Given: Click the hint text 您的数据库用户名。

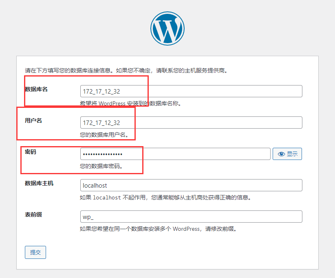Looking at the screenshot, I should (104, 135).
